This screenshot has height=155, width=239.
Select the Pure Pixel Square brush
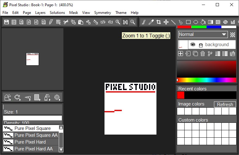[31, 128]
